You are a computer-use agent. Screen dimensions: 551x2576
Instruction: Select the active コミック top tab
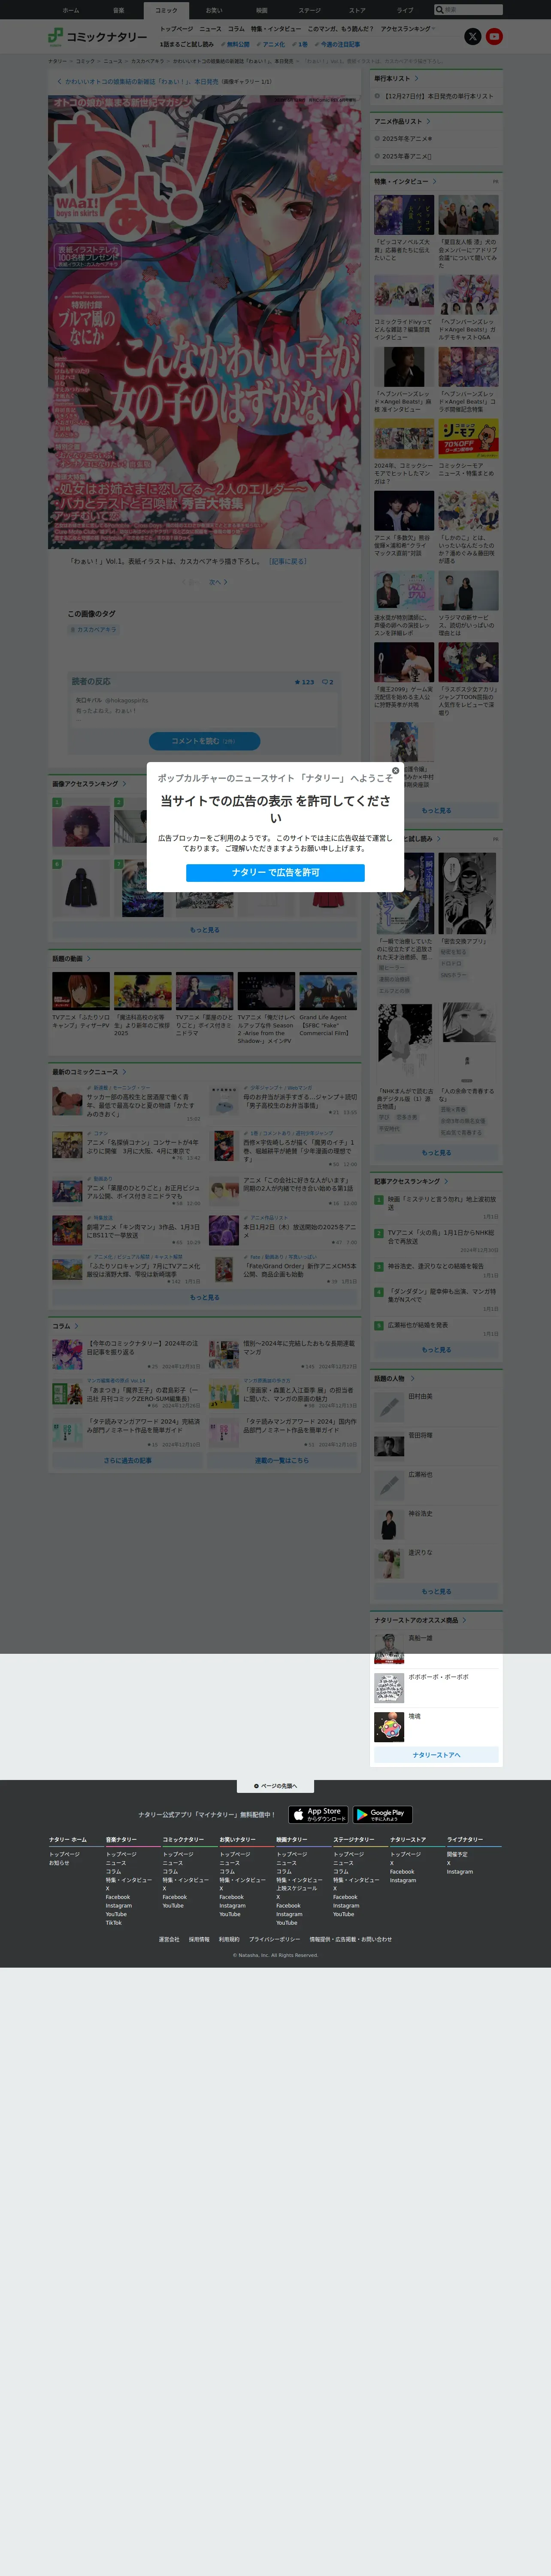(166, 10)
